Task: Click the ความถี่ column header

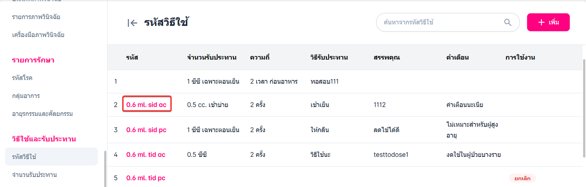Action: point(260,57)
